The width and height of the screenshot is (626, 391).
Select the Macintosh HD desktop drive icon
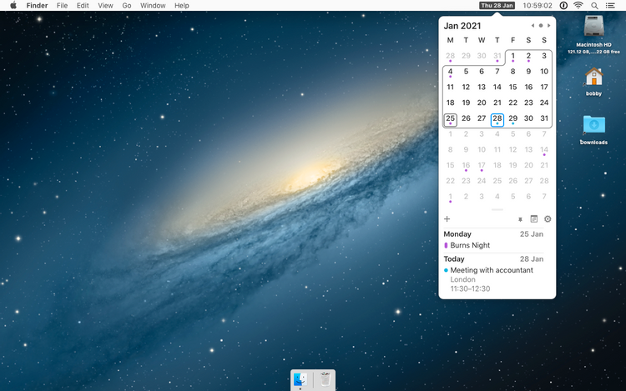point(594,29)
